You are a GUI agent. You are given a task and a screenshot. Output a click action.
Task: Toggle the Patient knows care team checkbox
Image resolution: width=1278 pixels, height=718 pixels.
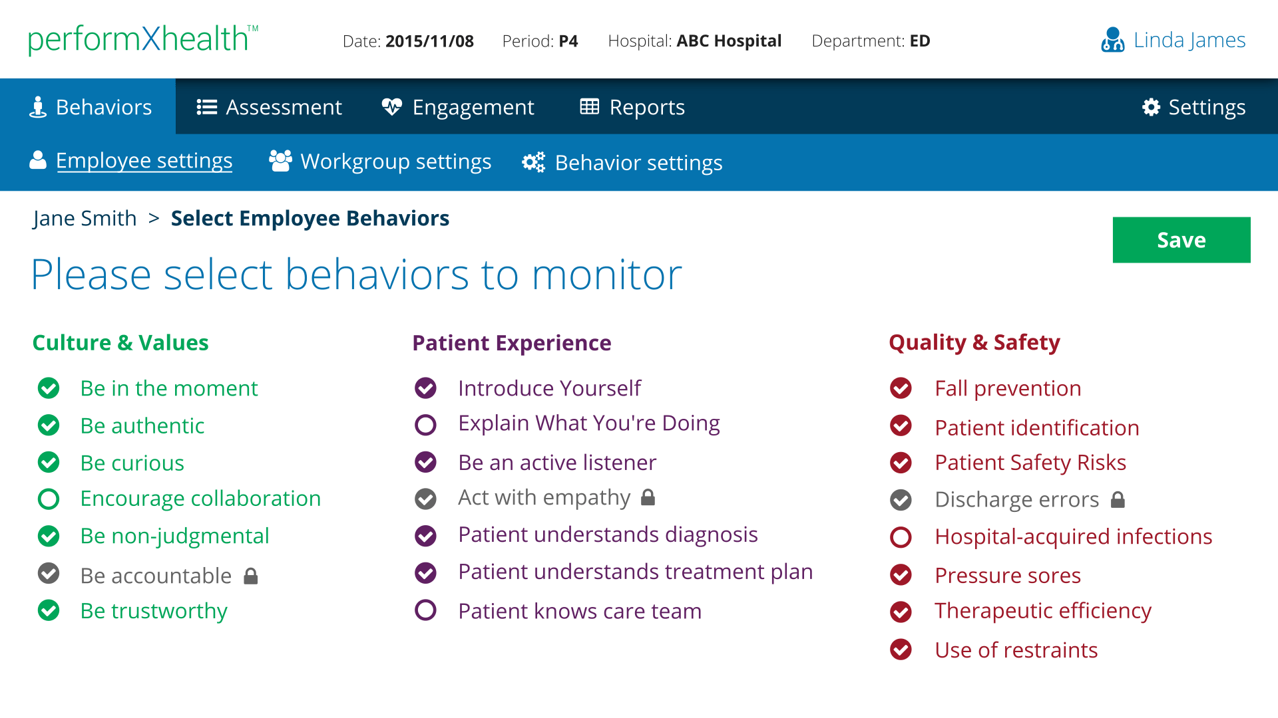pos(425,610)
